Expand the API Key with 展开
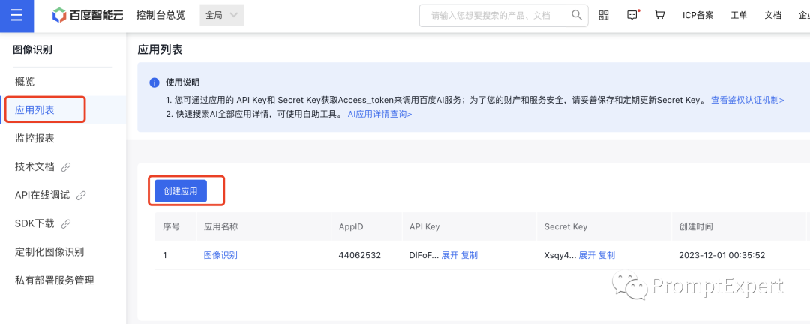The image size is (810, 324). tap(449, 255)
